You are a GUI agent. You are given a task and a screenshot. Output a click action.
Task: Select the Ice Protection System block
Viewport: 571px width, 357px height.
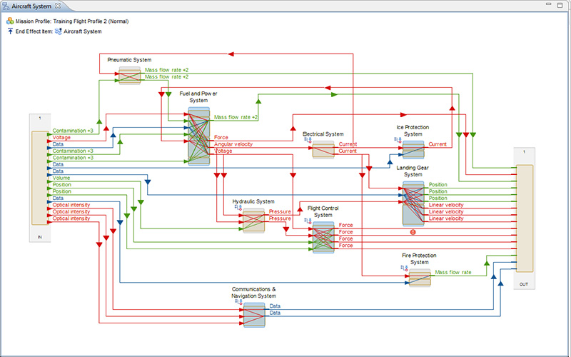point(413,150)
